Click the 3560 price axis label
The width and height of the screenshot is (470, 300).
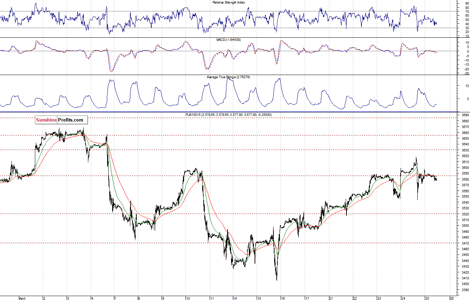pyautogui.click(x=465, y=191)
